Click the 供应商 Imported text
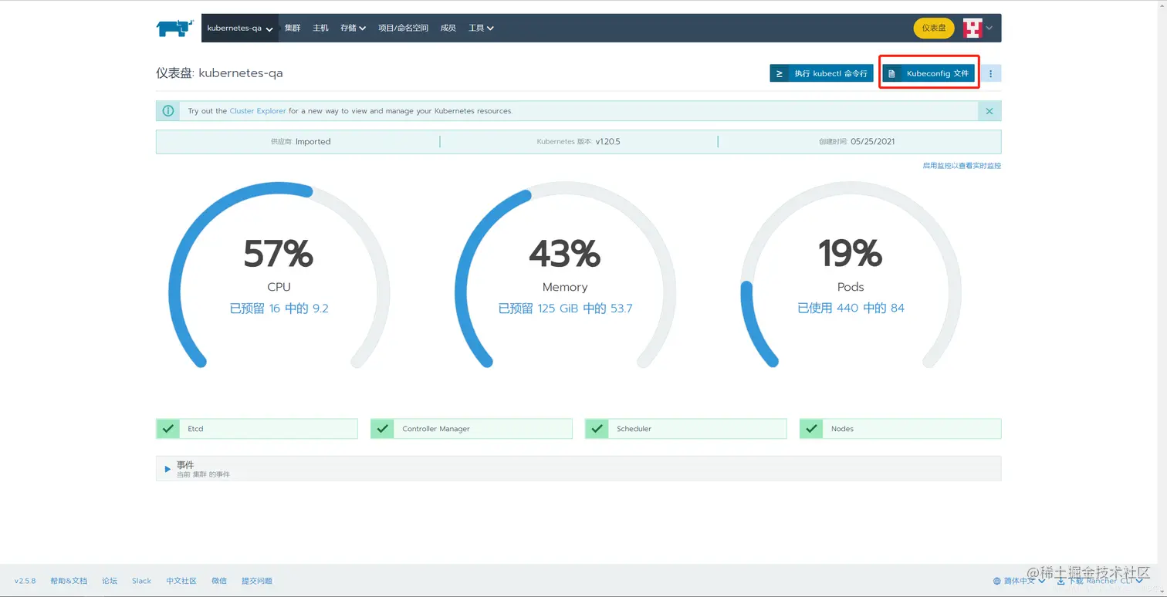 (x=300, y=142)
